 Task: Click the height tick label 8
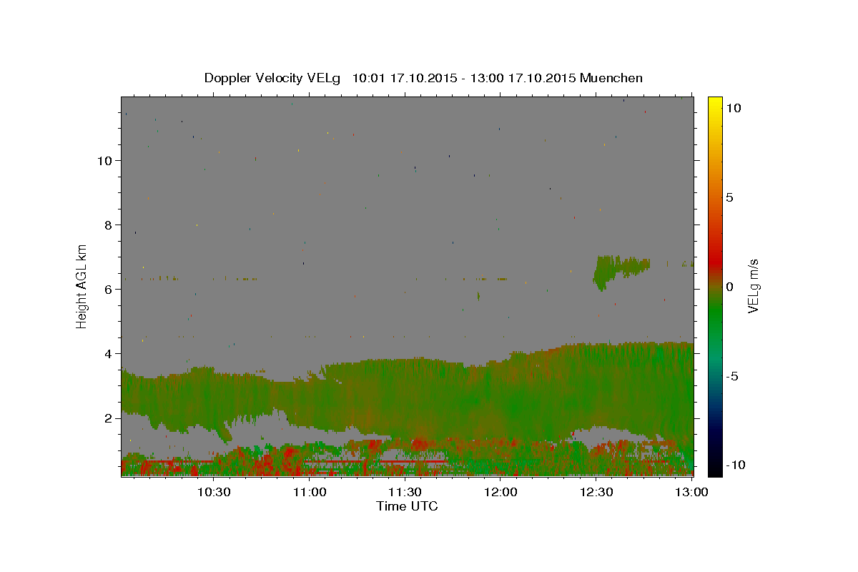[108, 225]
